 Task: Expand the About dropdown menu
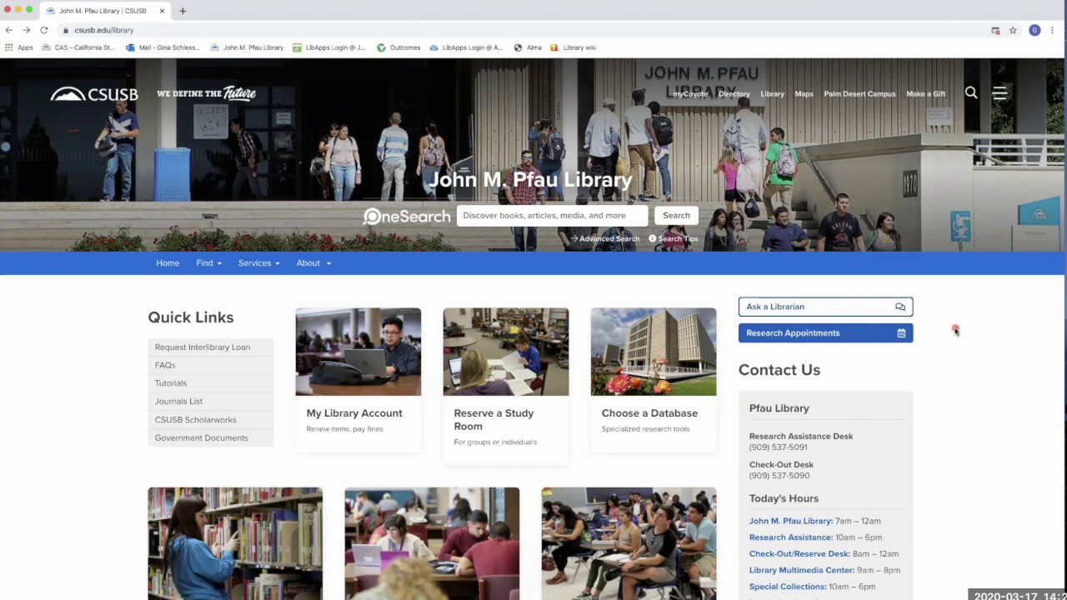point(313,262)
